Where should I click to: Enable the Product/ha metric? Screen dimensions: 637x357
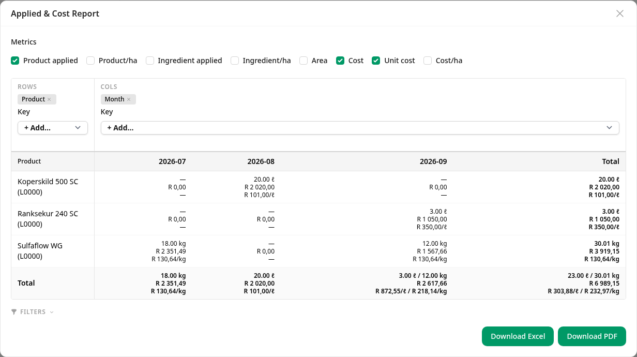pyautogui.click(x=90, y=61)
